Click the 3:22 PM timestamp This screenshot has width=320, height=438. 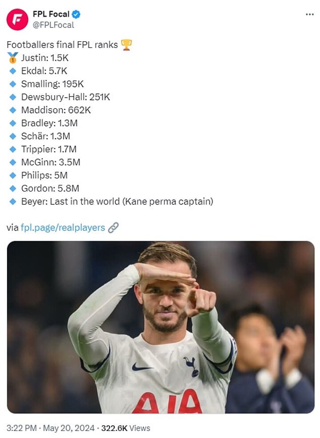[x=21, y=428]
